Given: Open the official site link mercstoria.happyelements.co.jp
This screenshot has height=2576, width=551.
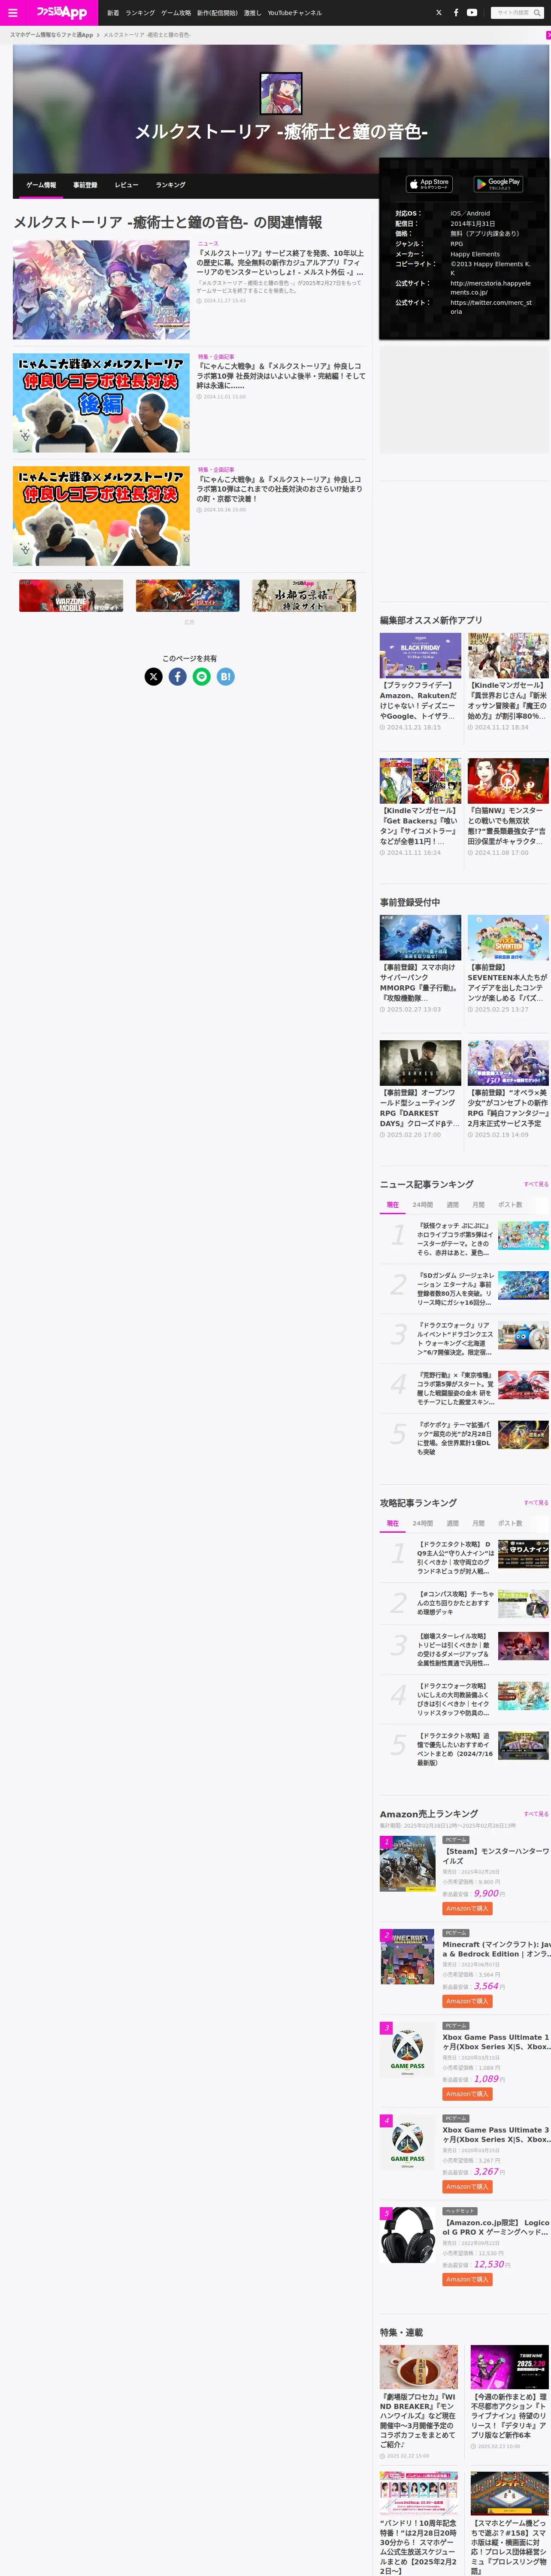Looking at the screenshot, I should [x=491, y=288].
